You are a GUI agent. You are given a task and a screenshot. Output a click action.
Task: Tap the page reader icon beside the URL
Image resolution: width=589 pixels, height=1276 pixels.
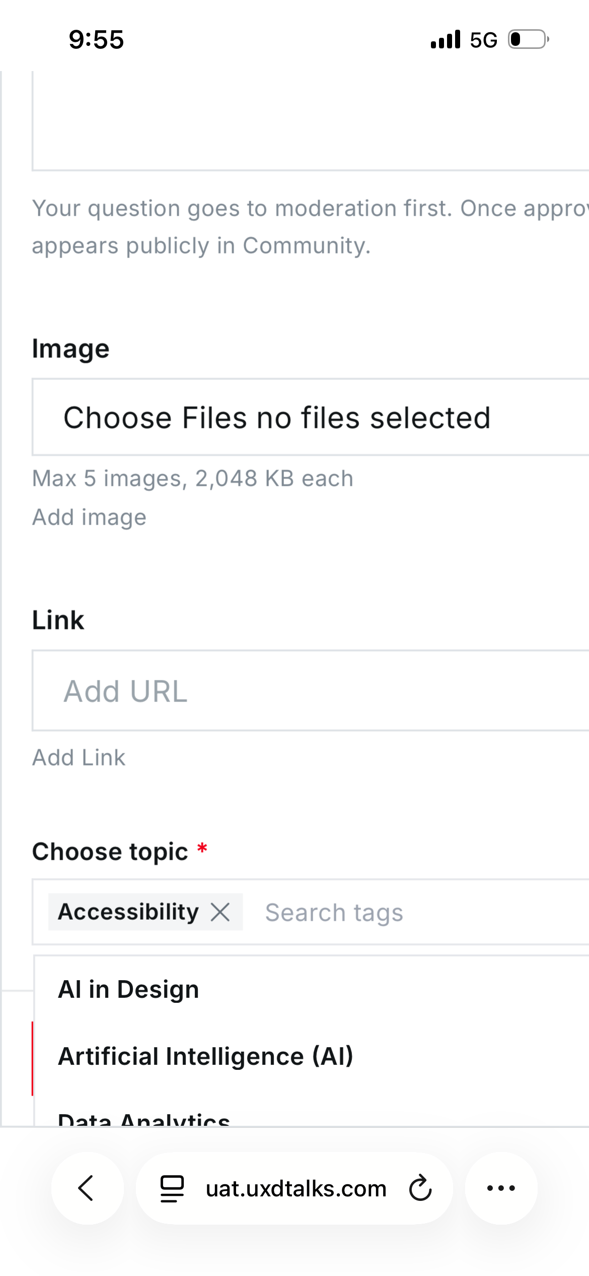pos(172,1188)
